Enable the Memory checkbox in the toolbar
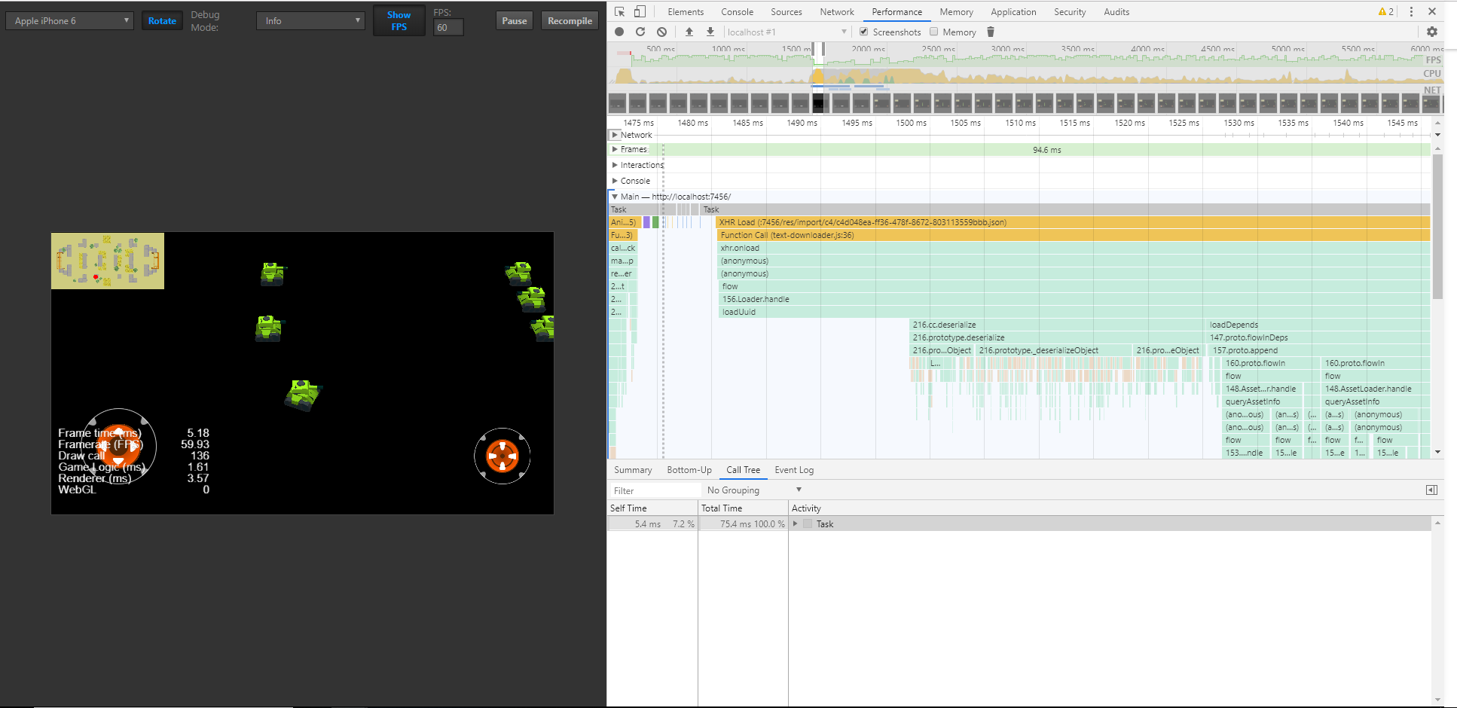This screenshot has width=1457, height=708. (934, 32)
